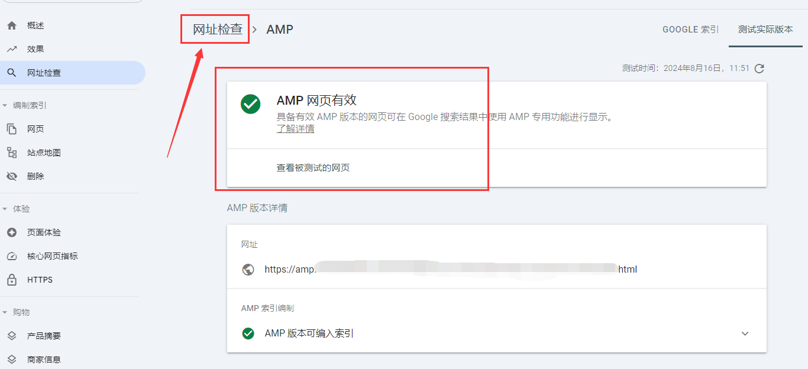Image resolution: width=808 pixels, height=369 pixels.
Task: Click the https://amp. URL text
Action: [x=451, y=270]
